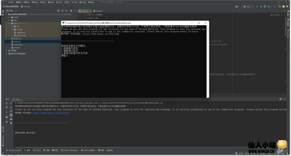Open the main run configuration dropdown
The width and height of the screenshot is (291, 156).
click(x=248, y=6)
